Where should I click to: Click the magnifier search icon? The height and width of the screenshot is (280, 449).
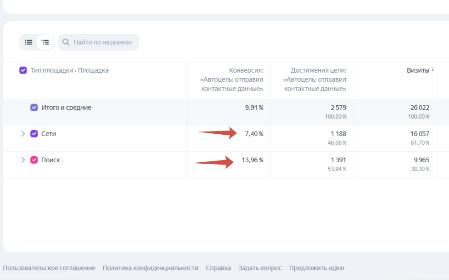coord(66,42)
